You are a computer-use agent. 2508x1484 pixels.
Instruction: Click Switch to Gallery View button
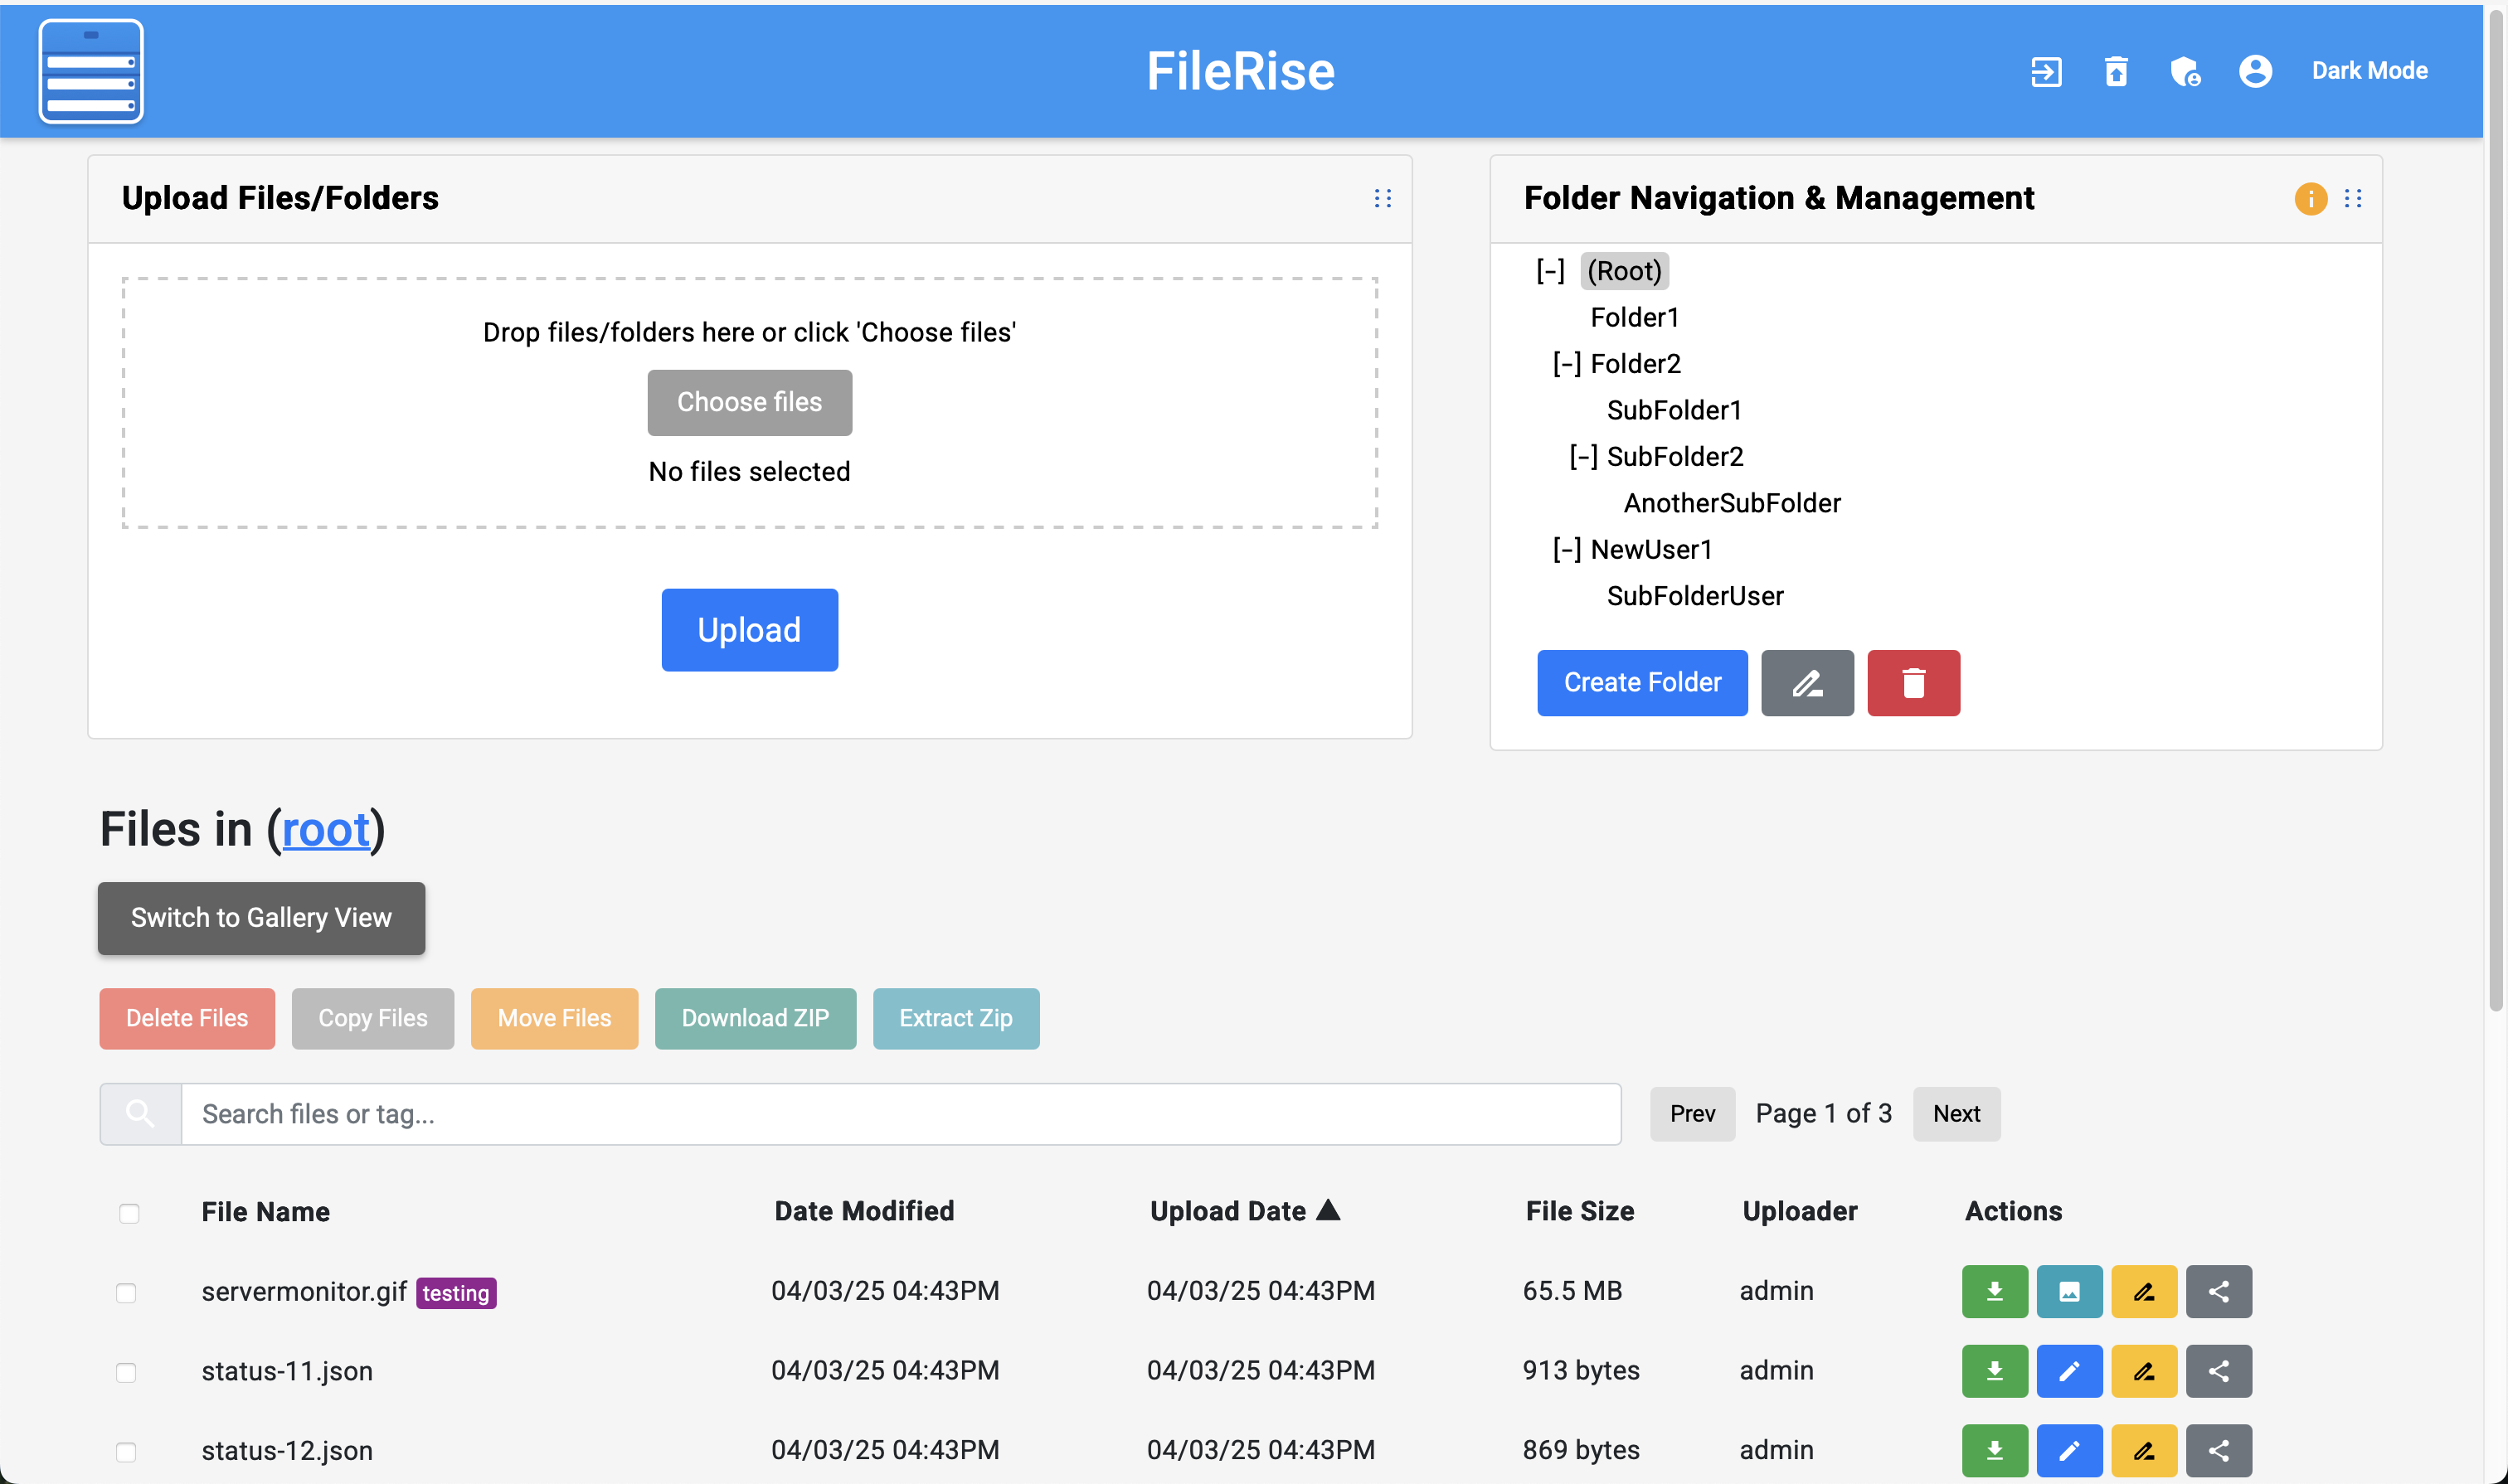pyautogui.click(x=261, y=918)
